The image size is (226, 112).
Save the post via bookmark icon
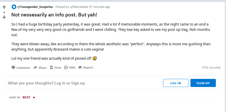[x=51, y=68]
